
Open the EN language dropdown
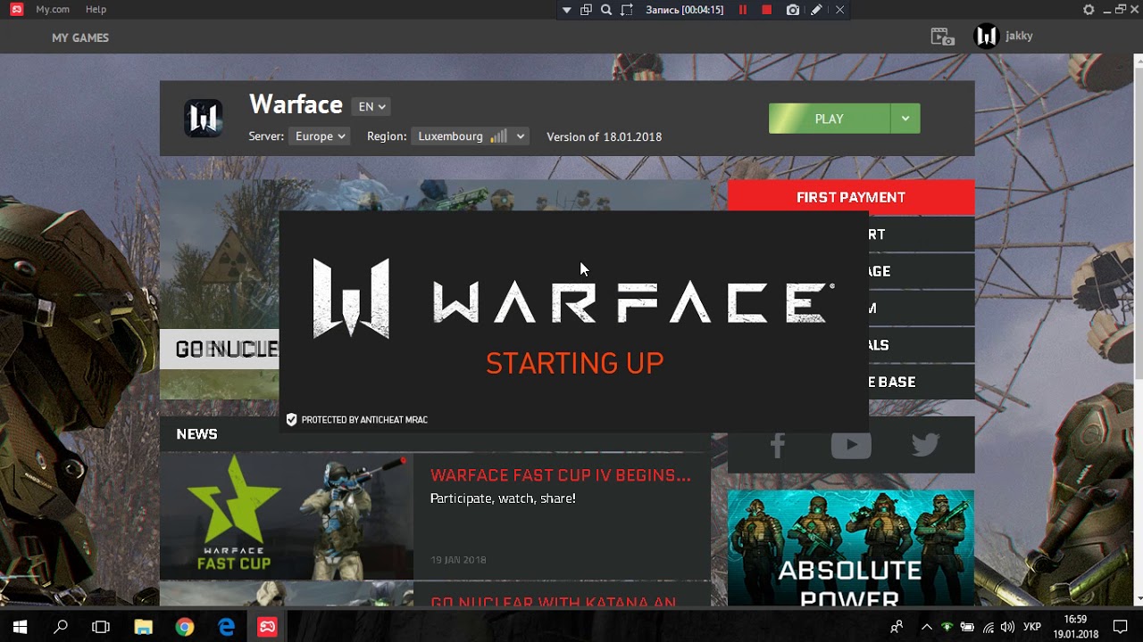tap(371, 106)
